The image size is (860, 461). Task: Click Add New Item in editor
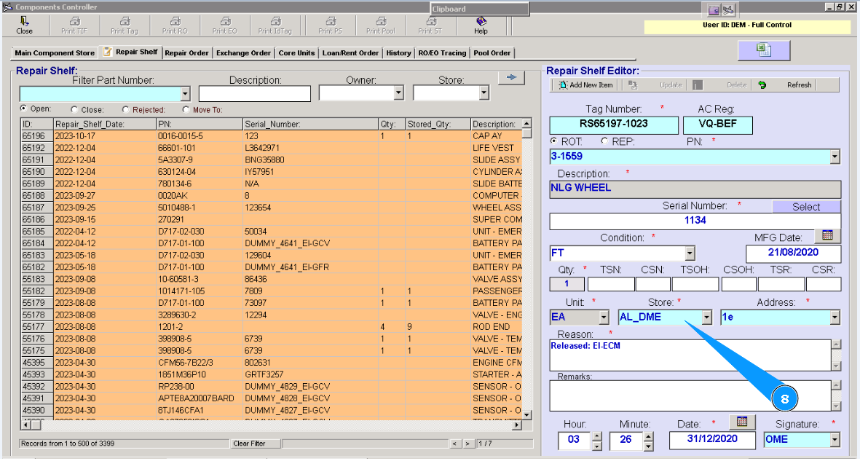pos(585,85)
